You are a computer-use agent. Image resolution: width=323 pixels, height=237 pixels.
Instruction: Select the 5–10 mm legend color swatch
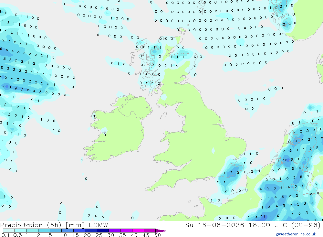56,231
